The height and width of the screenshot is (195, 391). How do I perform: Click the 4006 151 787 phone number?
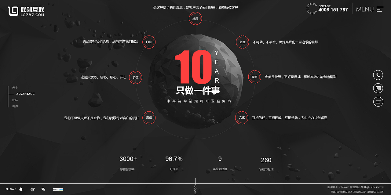pyautogui.click(x=333, y=10)
